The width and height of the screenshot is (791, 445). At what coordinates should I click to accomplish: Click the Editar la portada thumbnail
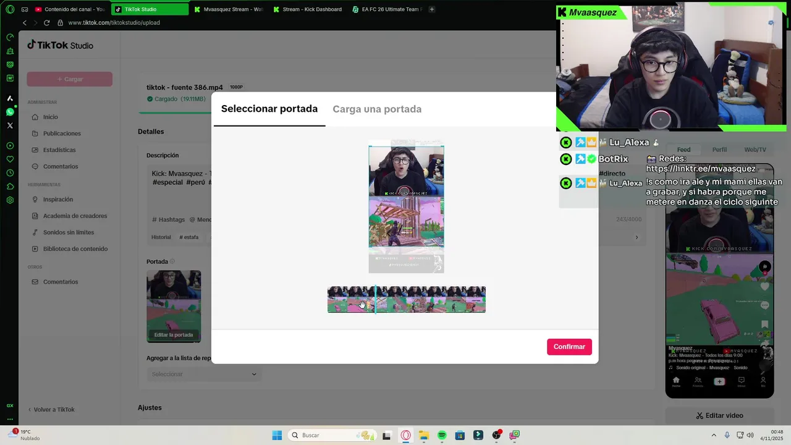pos(174,307)
